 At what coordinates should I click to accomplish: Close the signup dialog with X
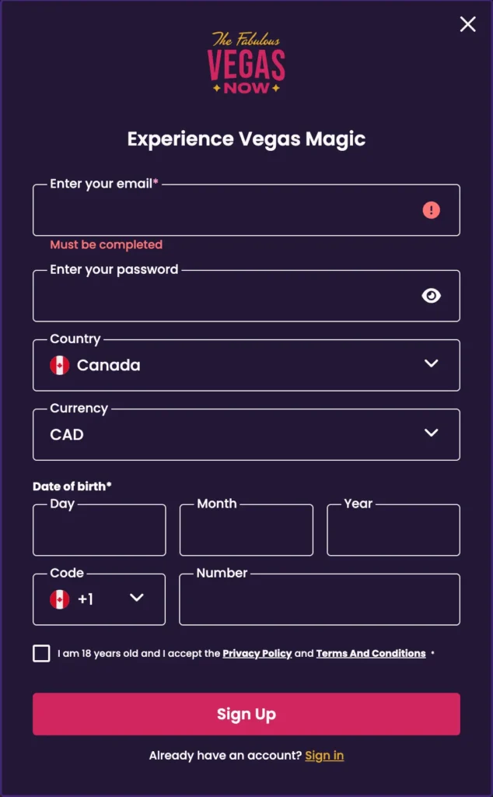[x=467, y=24]
